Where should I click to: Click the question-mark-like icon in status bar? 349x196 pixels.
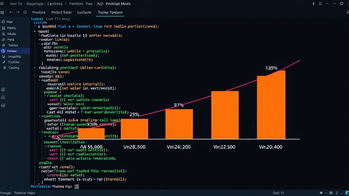[x=337, y=193]
